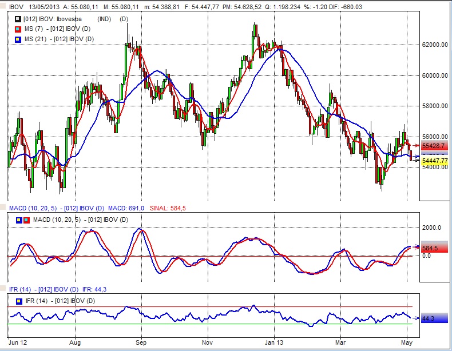The image size is (452, 351).
Task: Select the red 55428.7 price tag
Action: click(434, 146)
